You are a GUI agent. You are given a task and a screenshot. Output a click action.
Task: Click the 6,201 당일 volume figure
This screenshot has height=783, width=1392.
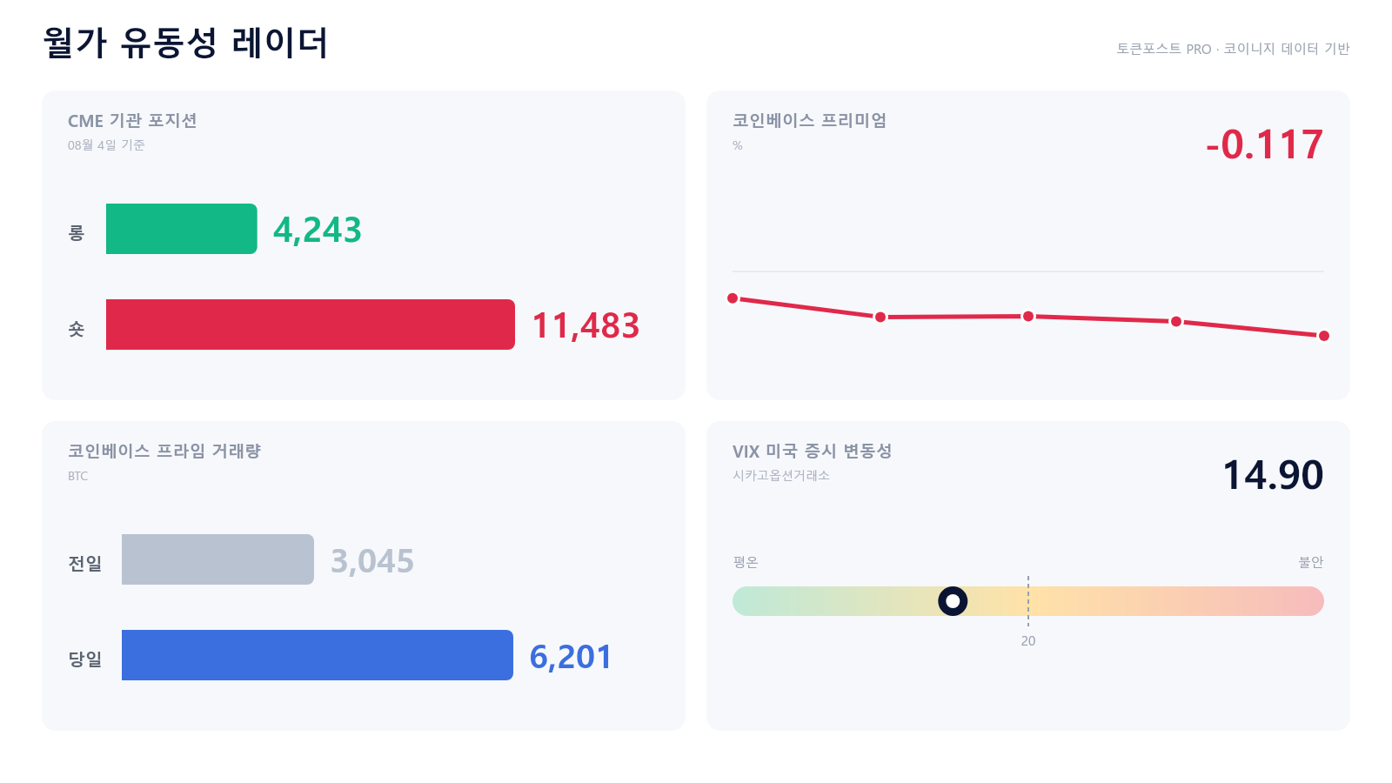pyautogui.click(x=571, y=657)
